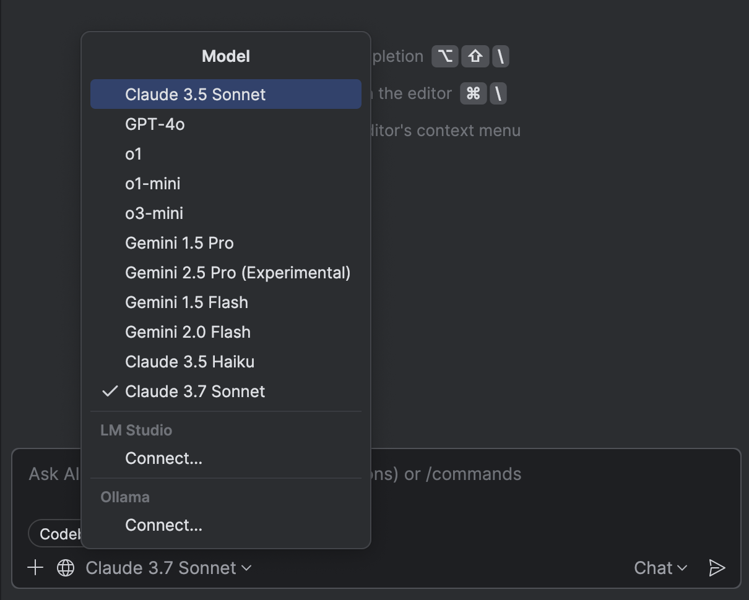Click the Codebase chip in chat input
Viewport: 749px width, 600px height.
coord(57,534)
